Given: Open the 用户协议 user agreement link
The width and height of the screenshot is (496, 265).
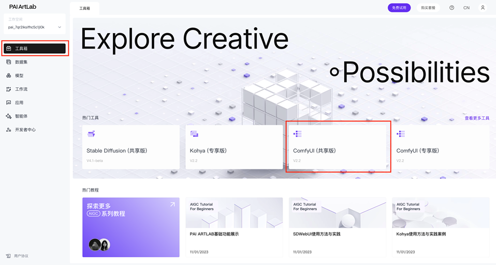Looking at the screenshot, I should pos(21,256).
